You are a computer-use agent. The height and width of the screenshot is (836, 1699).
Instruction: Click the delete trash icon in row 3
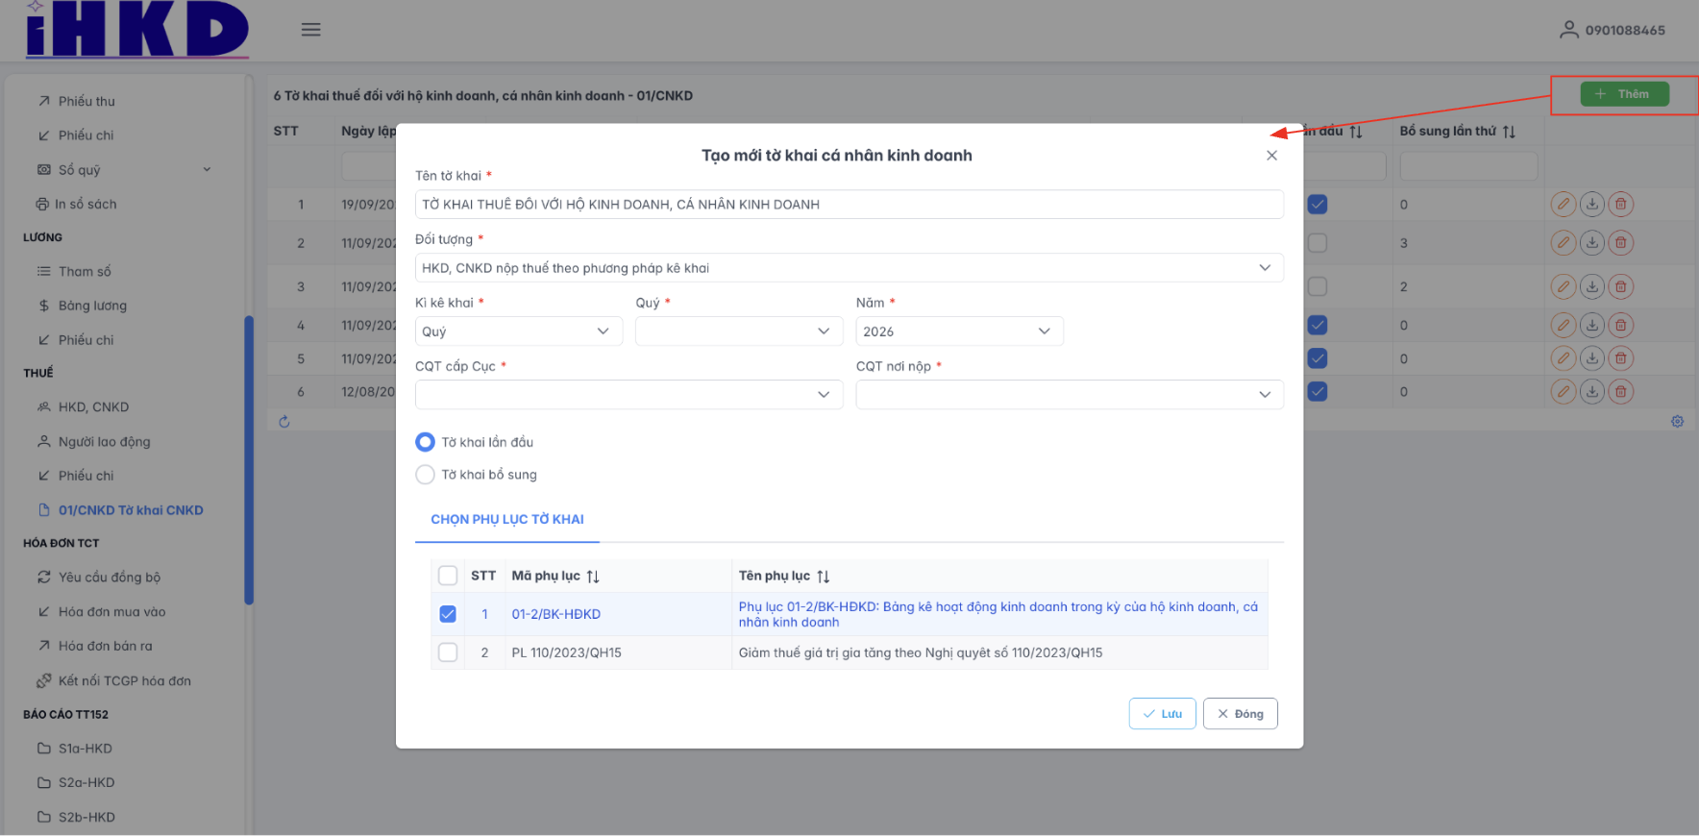(x=1621, y=286)
